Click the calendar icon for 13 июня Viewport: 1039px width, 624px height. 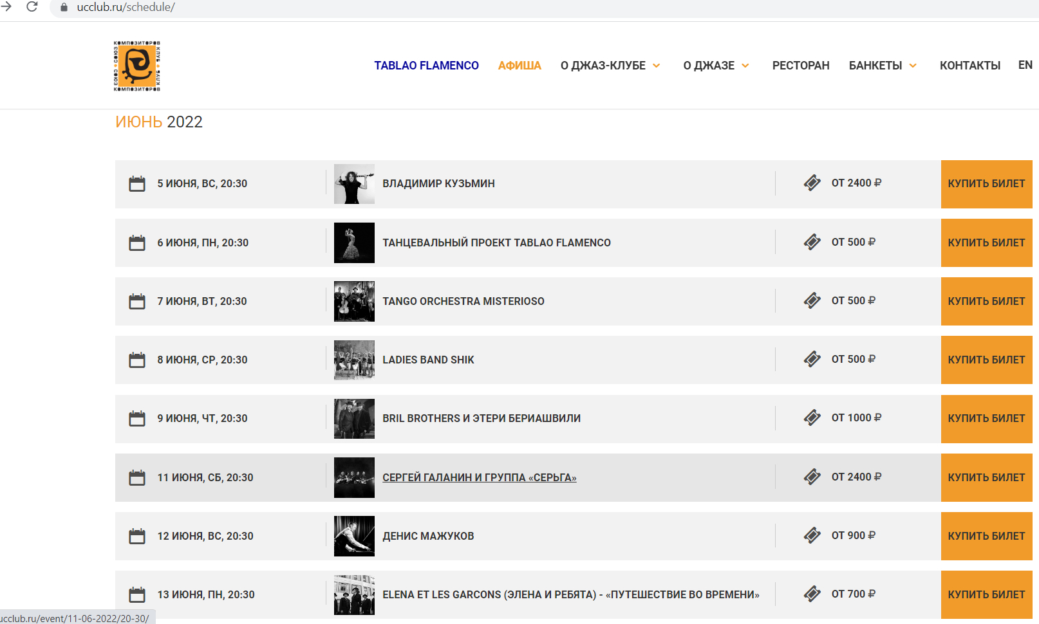click(x=137, y=594)
